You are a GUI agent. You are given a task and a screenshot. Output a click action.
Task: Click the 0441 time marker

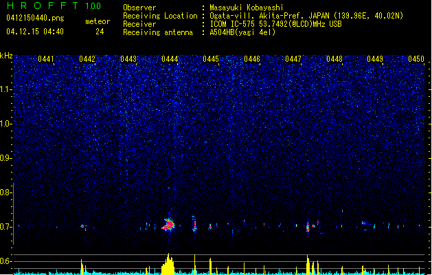(46, 59)
